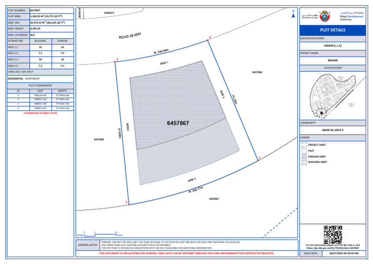Click red corner point 3 on plot
The image size is (373, 264).
point(115,62)
